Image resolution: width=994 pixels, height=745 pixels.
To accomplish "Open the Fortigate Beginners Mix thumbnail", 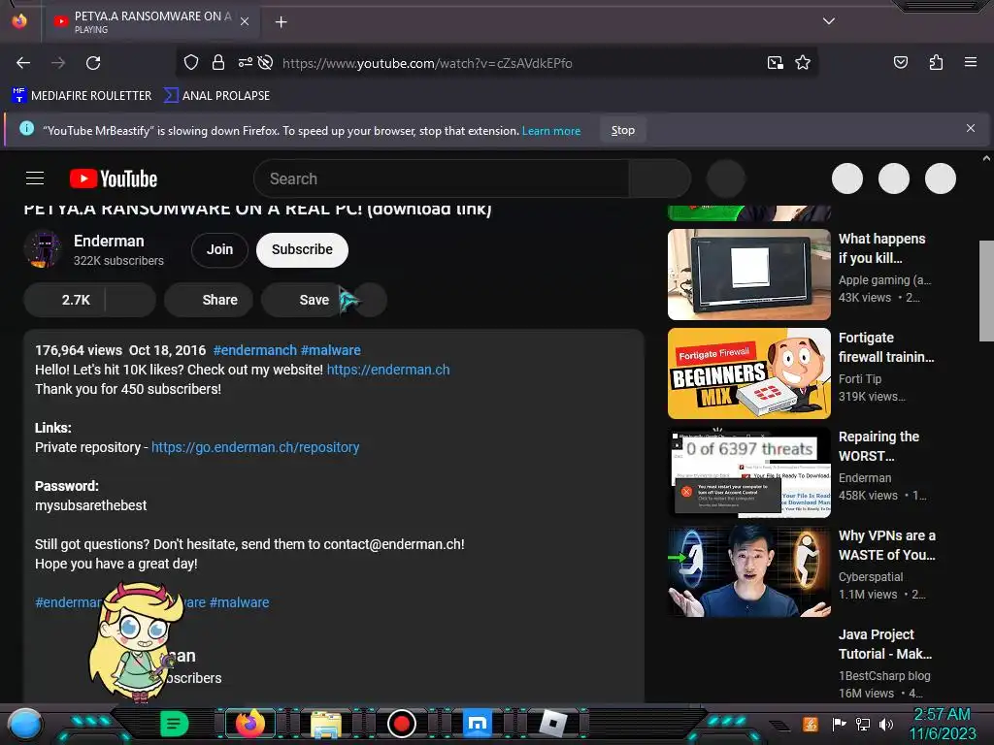I will [x=749, y=373].
